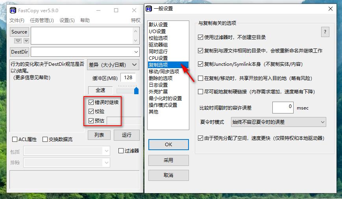
Task: Click the 采用 apply button
Action: tap(168, 160)
